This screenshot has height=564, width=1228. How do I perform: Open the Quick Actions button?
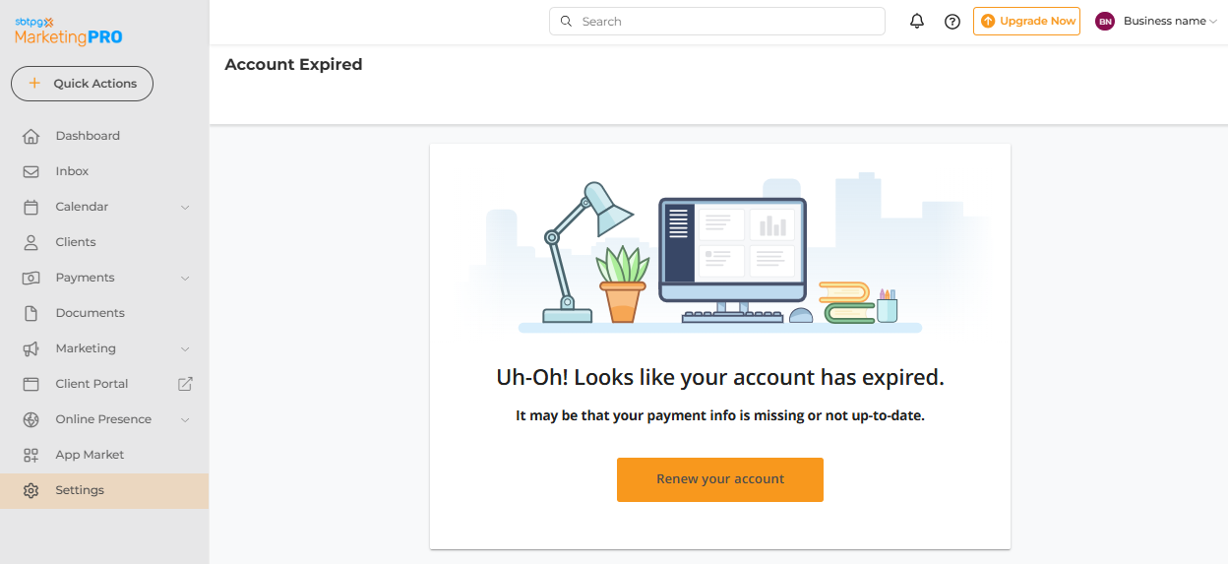pos(82,84)
